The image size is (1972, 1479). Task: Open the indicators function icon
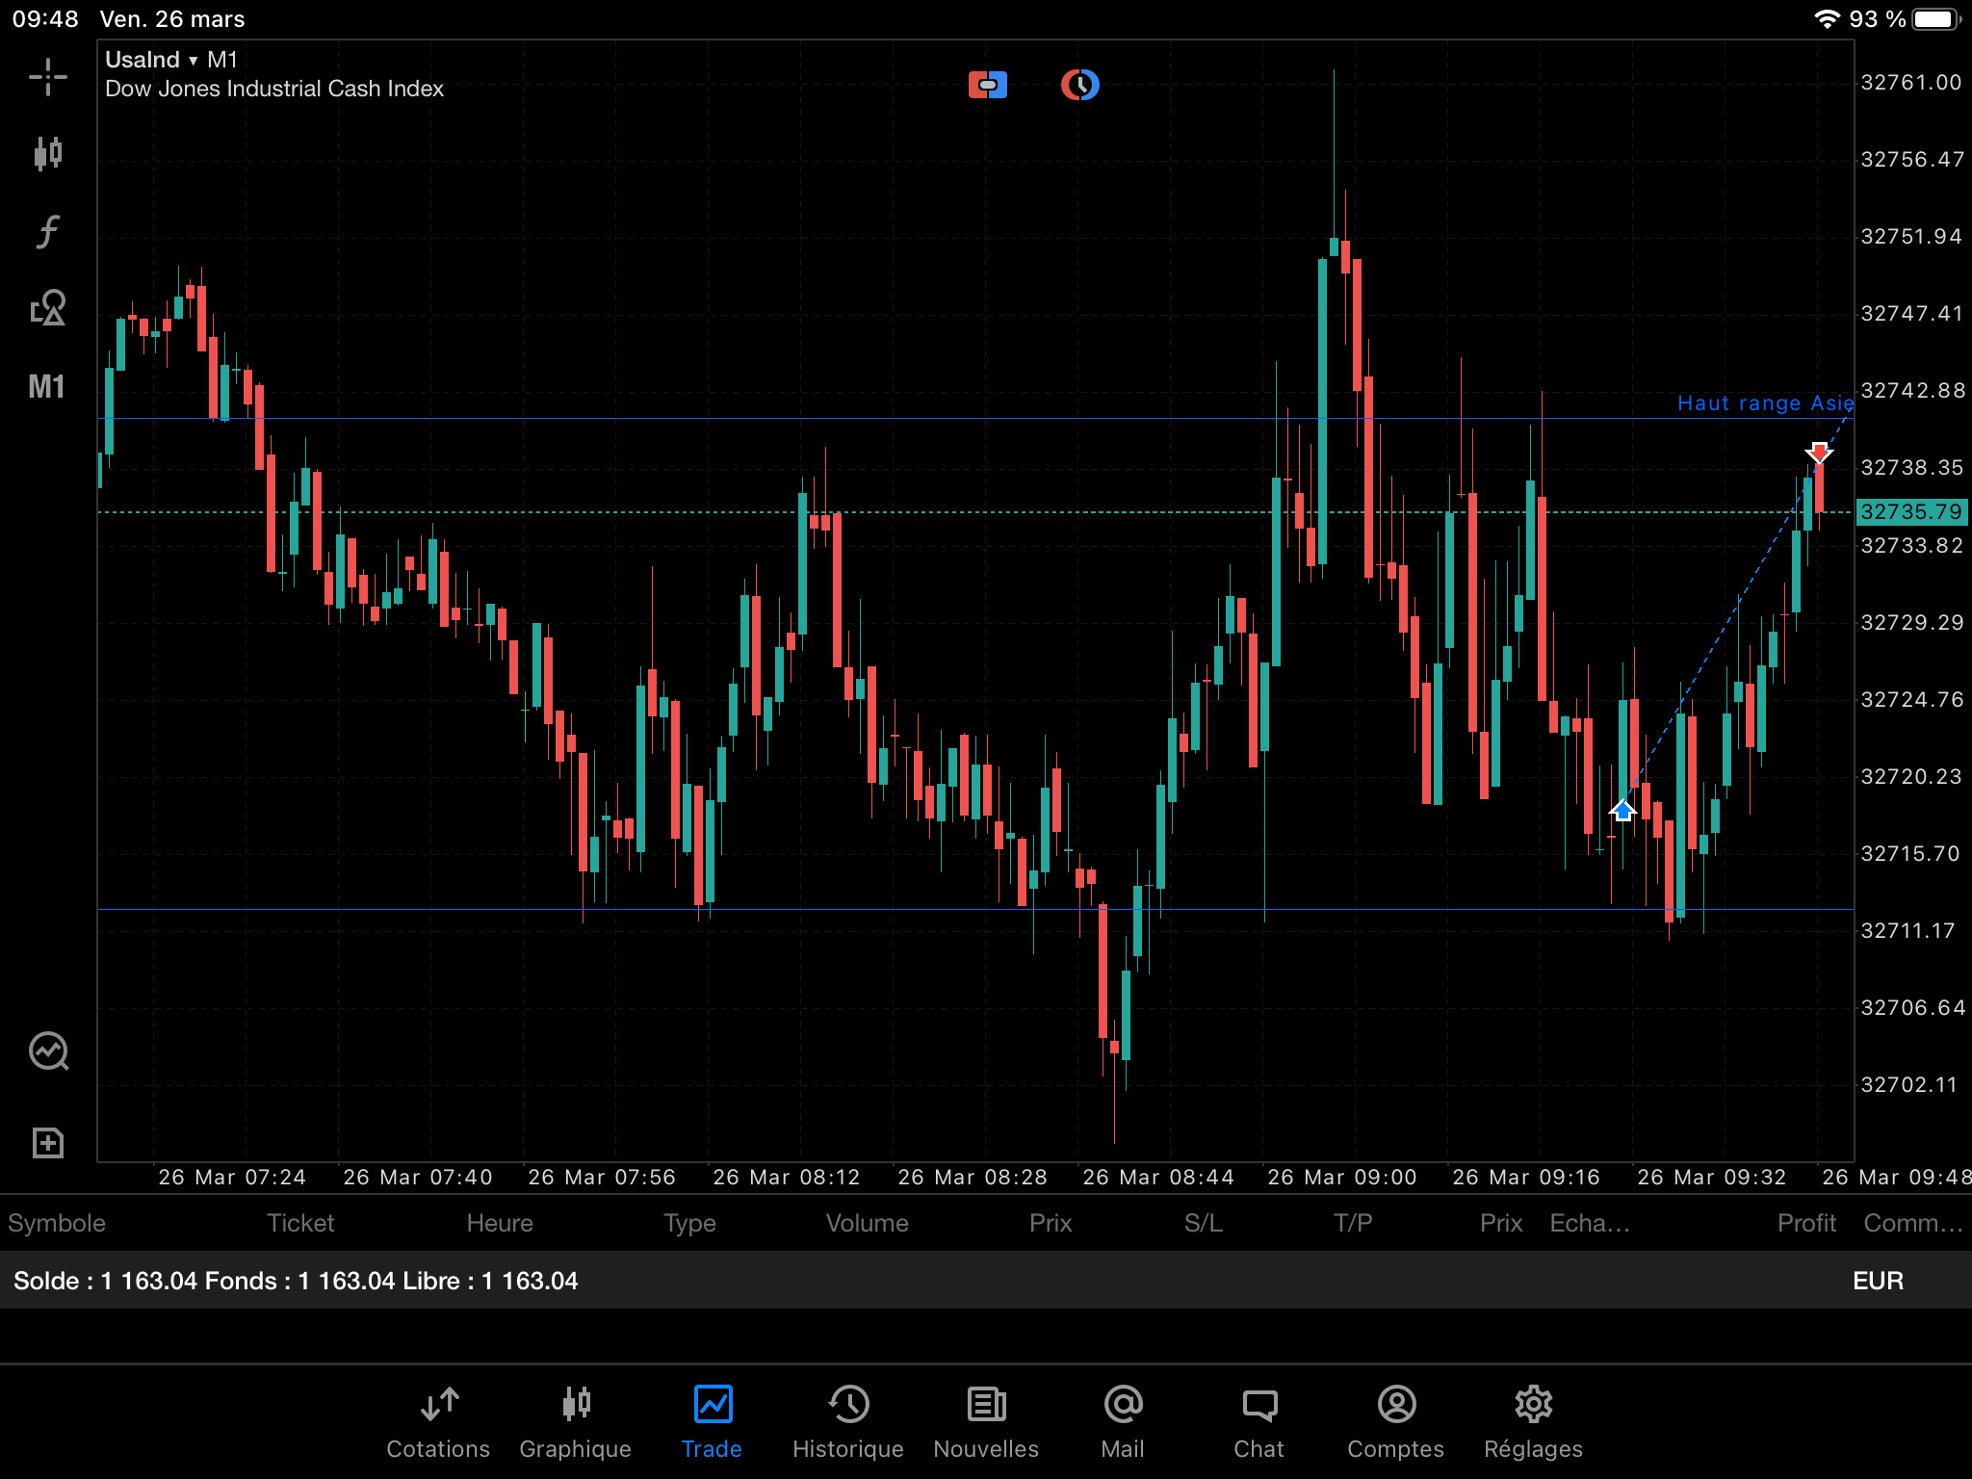tap(47, 232)
